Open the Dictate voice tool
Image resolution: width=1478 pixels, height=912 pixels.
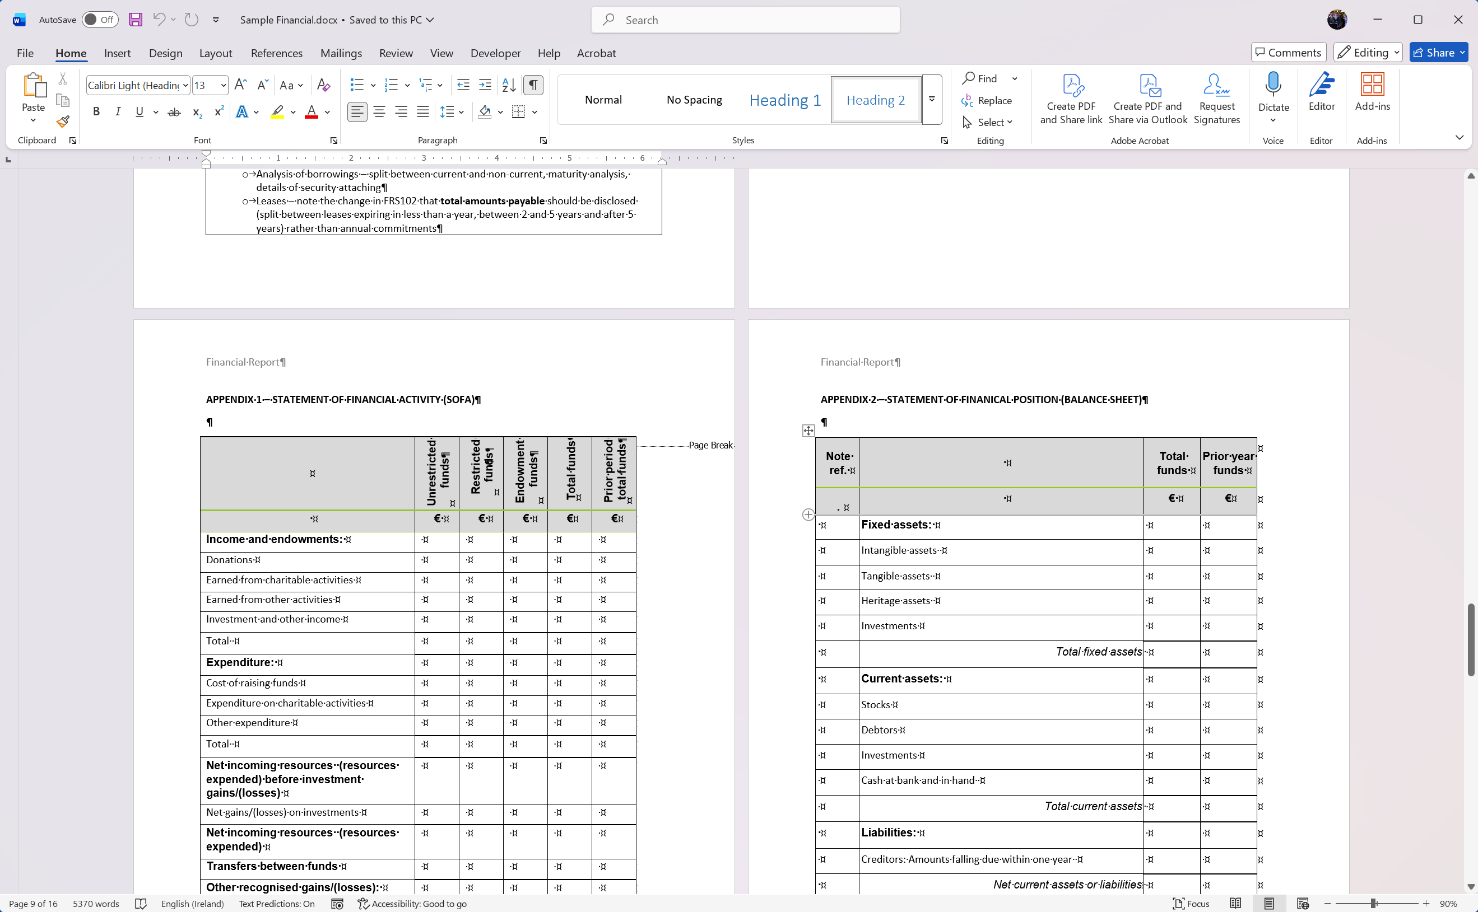tap(1274, 96)
